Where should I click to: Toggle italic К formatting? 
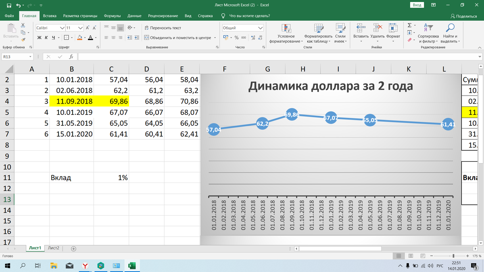(46, 37)
